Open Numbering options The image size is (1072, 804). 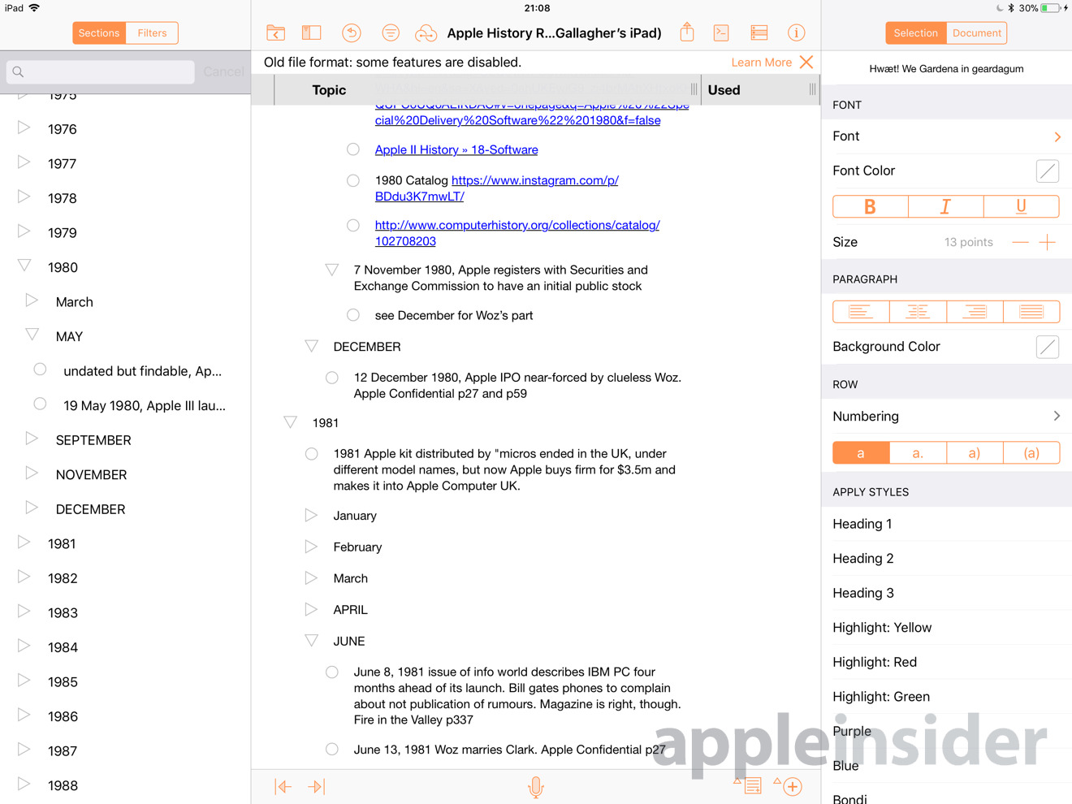(947, 417)
